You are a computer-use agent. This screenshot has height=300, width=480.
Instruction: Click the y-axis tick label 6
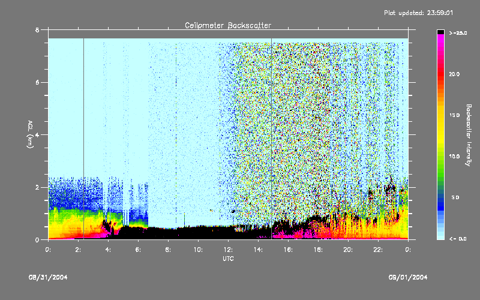tap(37, 82)
